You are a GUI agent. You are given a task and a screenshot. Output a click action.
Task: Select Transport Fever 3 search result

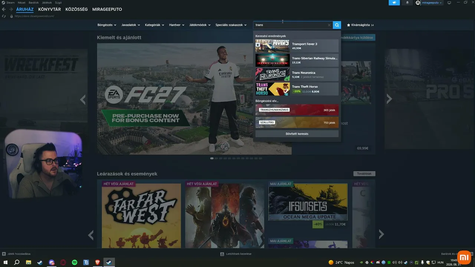click(x=297, y=46)
